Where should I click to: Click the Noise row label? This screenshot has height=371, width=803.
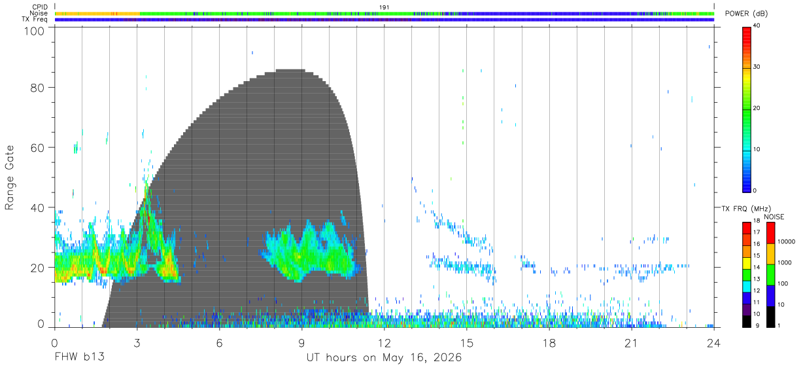39,13
